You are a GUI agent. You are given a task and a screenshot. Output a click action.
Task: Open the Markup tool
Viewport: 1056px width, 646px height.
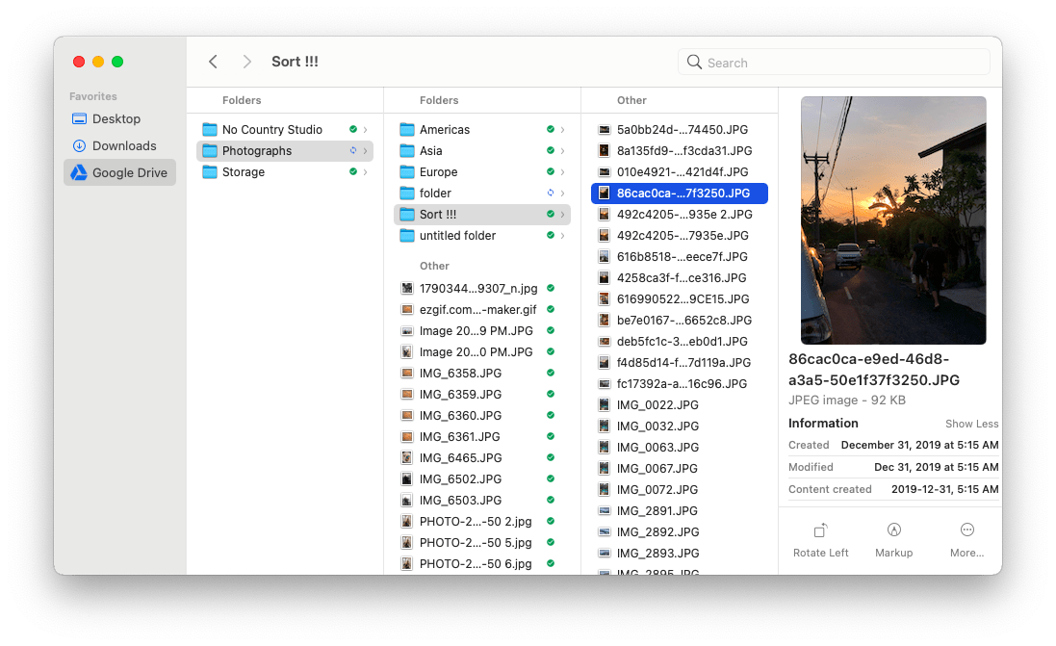(893, 539)
